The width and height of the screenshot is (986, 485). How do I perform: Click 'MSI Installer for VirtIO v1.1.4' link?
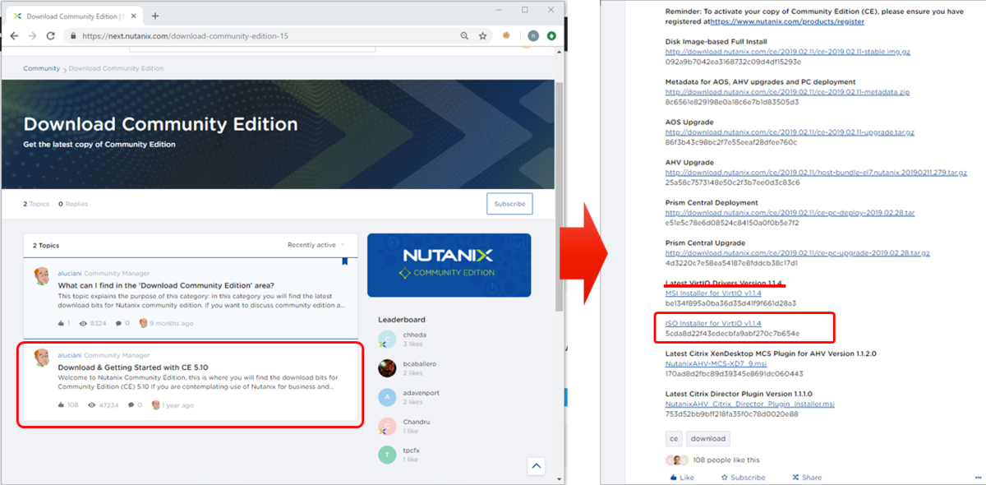(713, 293)
